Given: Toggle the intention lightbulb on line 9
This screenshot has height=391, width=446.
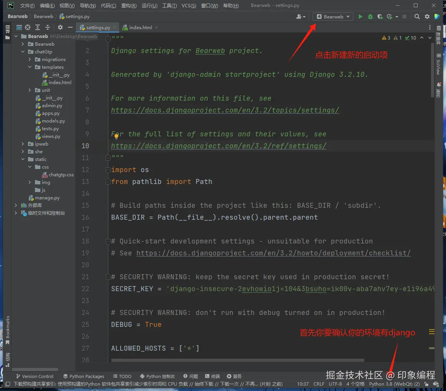Looking at the screenshot, I should tap(116, 136).
